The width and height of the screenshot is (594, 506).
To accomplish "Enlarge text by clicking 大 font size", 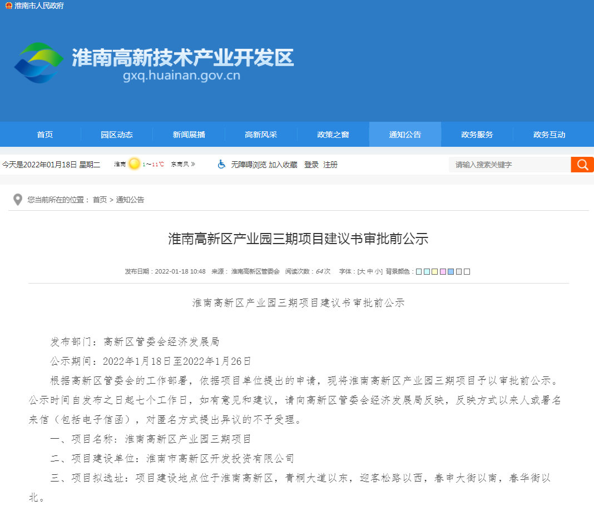I will [362, 271].
